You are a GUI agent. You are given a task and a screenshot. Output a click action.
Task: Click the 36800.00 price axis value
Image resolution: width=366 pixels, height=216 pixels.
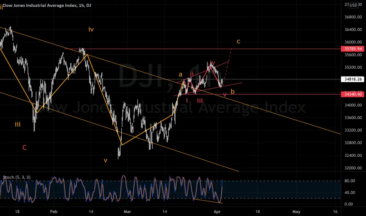(353, 17)
